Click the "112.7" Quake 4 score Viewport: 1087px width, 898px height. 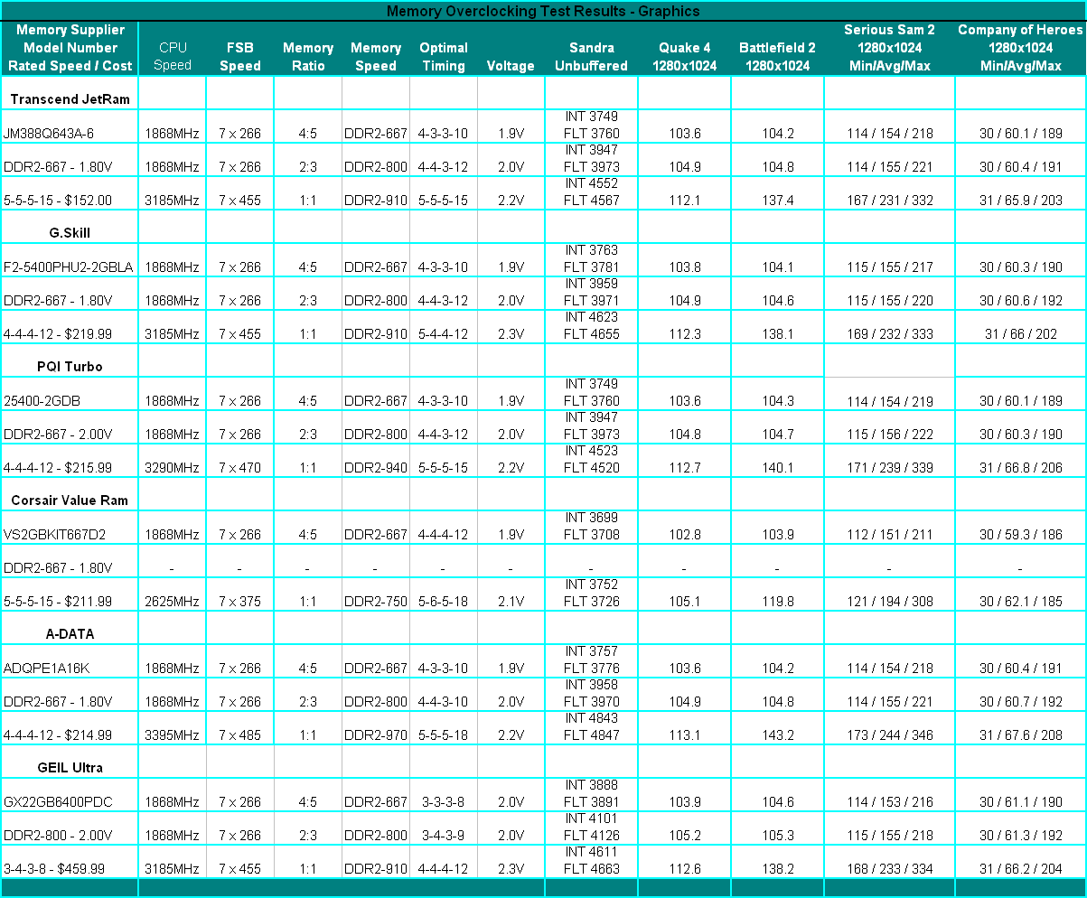coord(685,467)
